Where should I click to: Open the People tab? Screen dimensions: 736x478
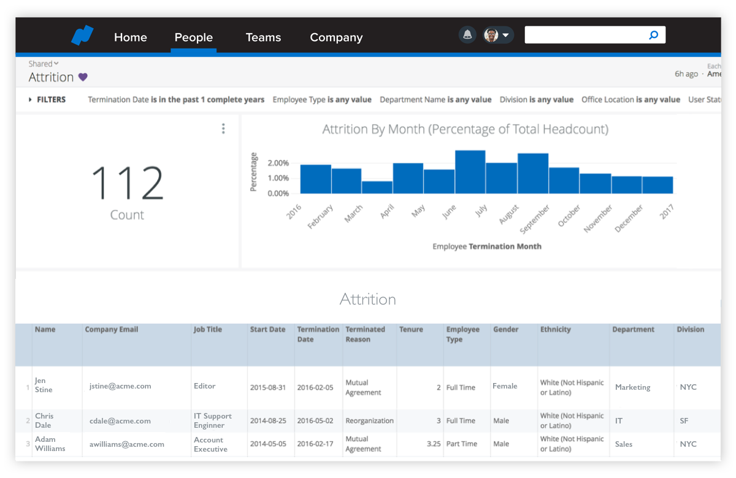click(193, 37)
